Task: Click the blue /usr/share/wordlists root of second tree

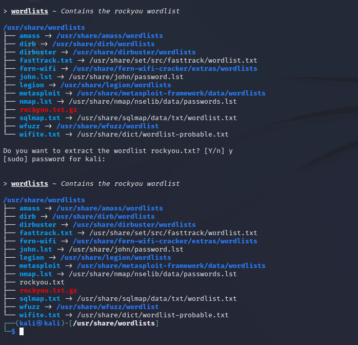Action: [x=44, y=200]
